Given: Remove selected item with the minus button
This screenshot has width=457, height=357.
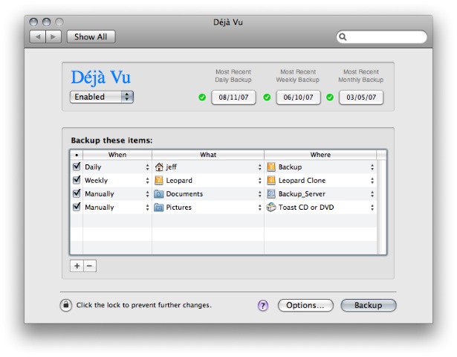Looking at the screenshot, I should click(90, 266).
